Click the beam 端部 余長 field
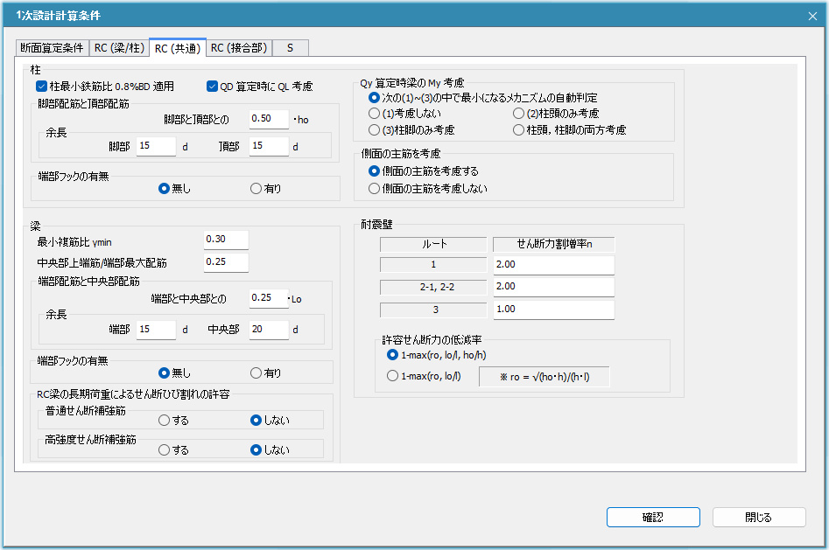The image size is (829, 550). point(156,330)
